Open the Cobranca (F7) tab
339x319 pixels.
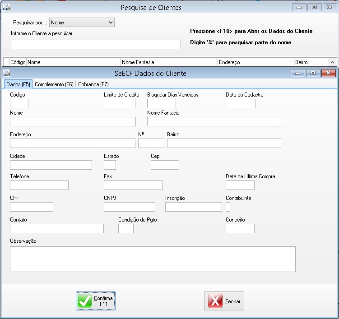click(93, 84)
